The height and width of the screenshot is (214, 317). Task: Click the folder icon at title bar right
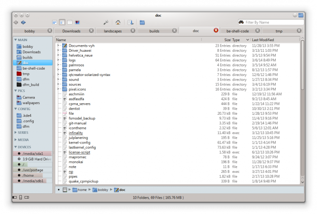pos(301,15)
